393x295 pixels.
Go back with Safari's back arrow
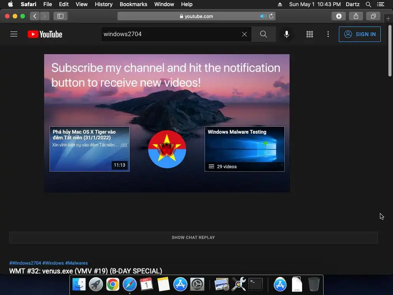tap(35, 16)
